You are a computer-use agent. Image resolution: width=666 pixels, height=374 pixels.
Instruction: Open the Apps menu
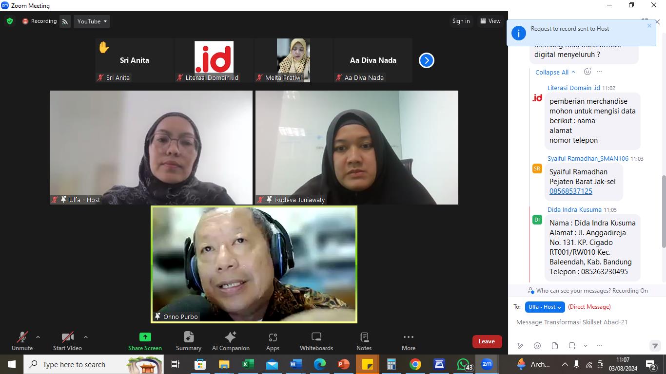point(273,341)
